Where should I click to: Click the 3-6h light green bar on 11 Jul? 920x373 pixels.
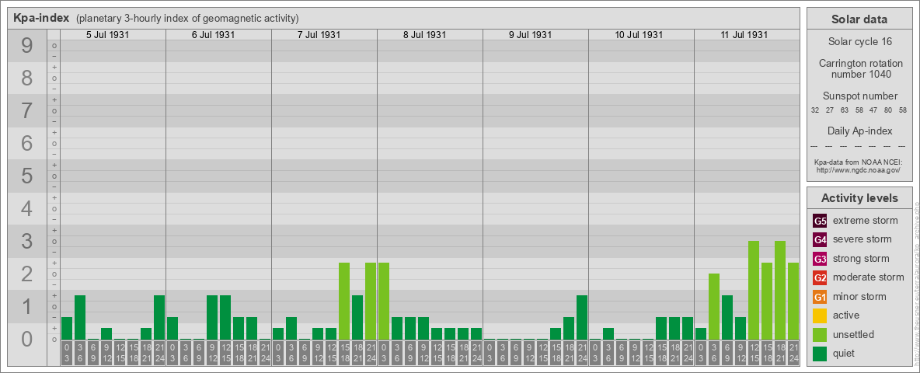point(713,307)
